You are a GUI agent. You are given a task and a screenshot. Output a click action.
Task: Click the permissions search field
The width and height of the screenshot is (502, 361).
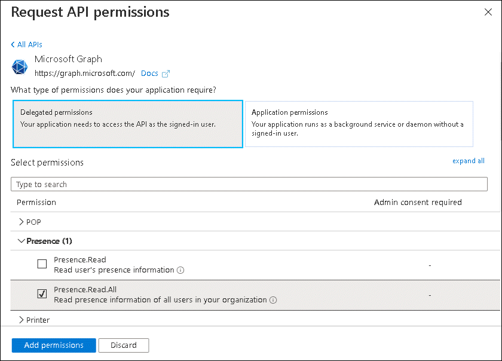pos(249,184)
